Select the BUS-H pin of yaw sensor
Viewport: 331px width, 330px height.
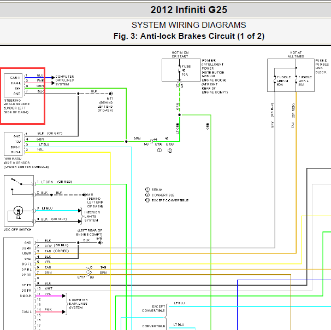[x=16, y=147]
